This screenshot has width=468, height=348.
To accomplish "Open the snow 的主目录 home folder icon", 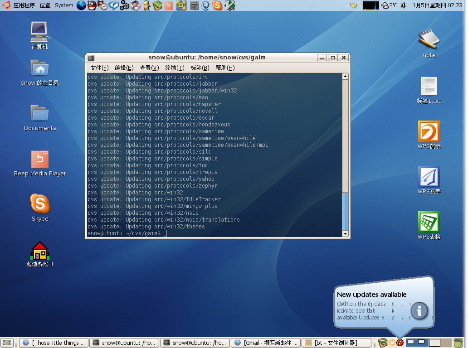I will [40, 73].
